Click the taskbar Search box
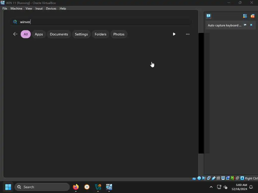Image resolution: width=258 pixels, height=193 pixels. (42, 187)
